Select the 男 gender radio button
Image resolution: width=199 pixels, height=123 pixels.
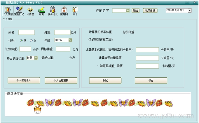tap(21, 41)
